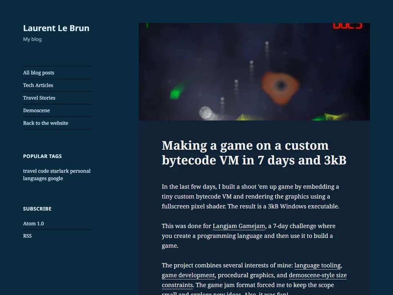Click the game development link
The height and width of the screenshot is (295, 393).
188,275
